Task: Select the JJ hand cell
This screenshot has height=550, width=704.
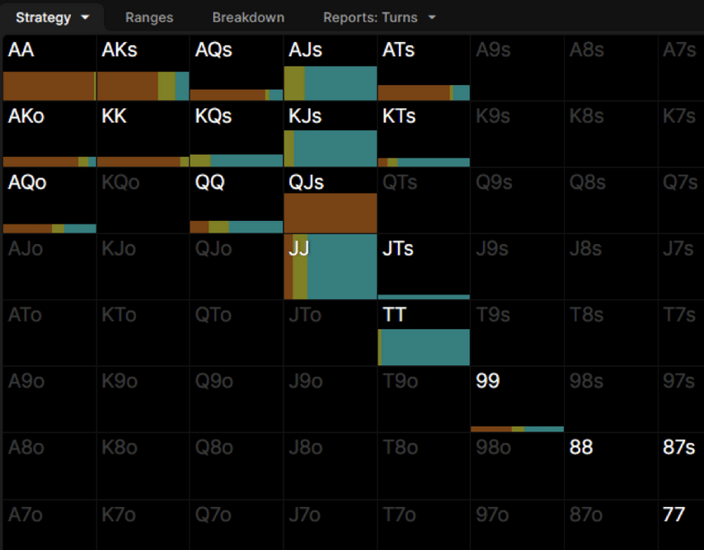Action: point(330,267)
